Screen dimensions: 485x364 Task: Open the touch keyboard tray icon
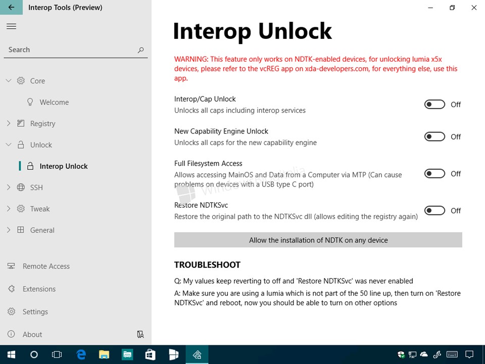coord(452,354)
